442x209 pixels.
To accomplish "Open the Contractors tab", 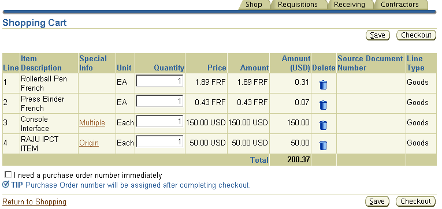I will click(x=399, y=5).
